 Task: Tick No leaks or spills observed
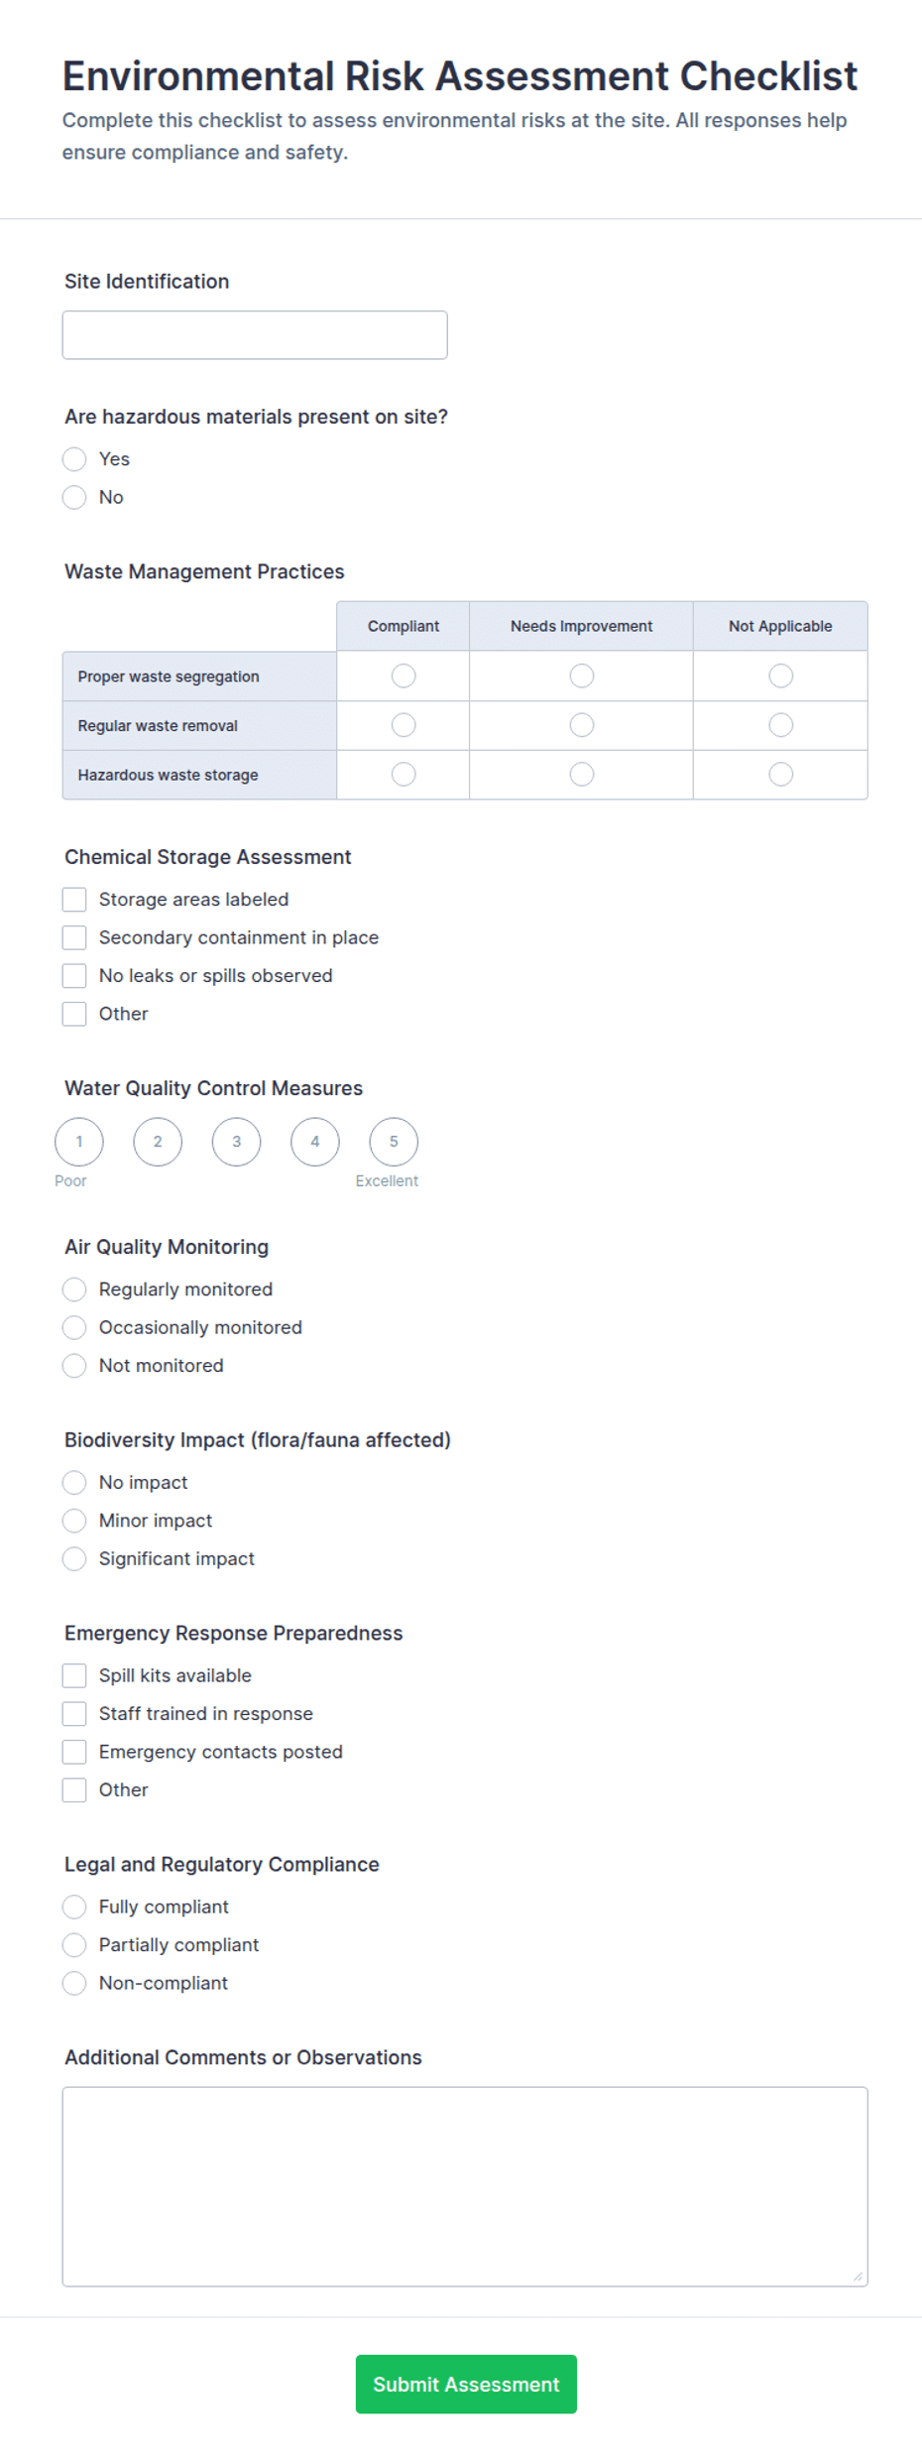tap(74, 976)
